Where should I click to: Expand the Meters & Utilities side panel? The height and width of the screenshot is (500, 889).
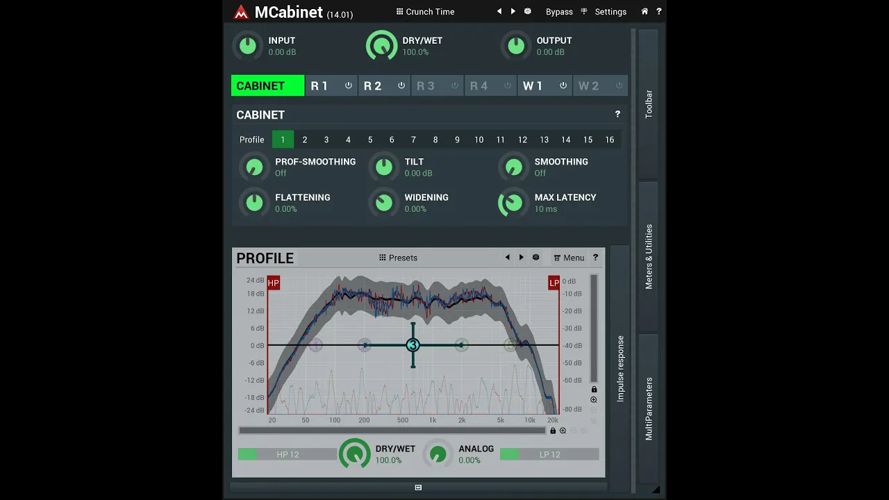tap(649, 256)
